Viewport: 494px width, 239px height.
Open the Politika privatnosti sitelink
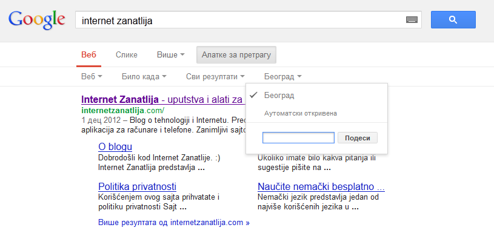138,186
